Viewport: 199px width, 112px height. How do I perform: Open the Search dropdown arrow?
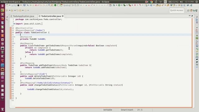point(165,5)
